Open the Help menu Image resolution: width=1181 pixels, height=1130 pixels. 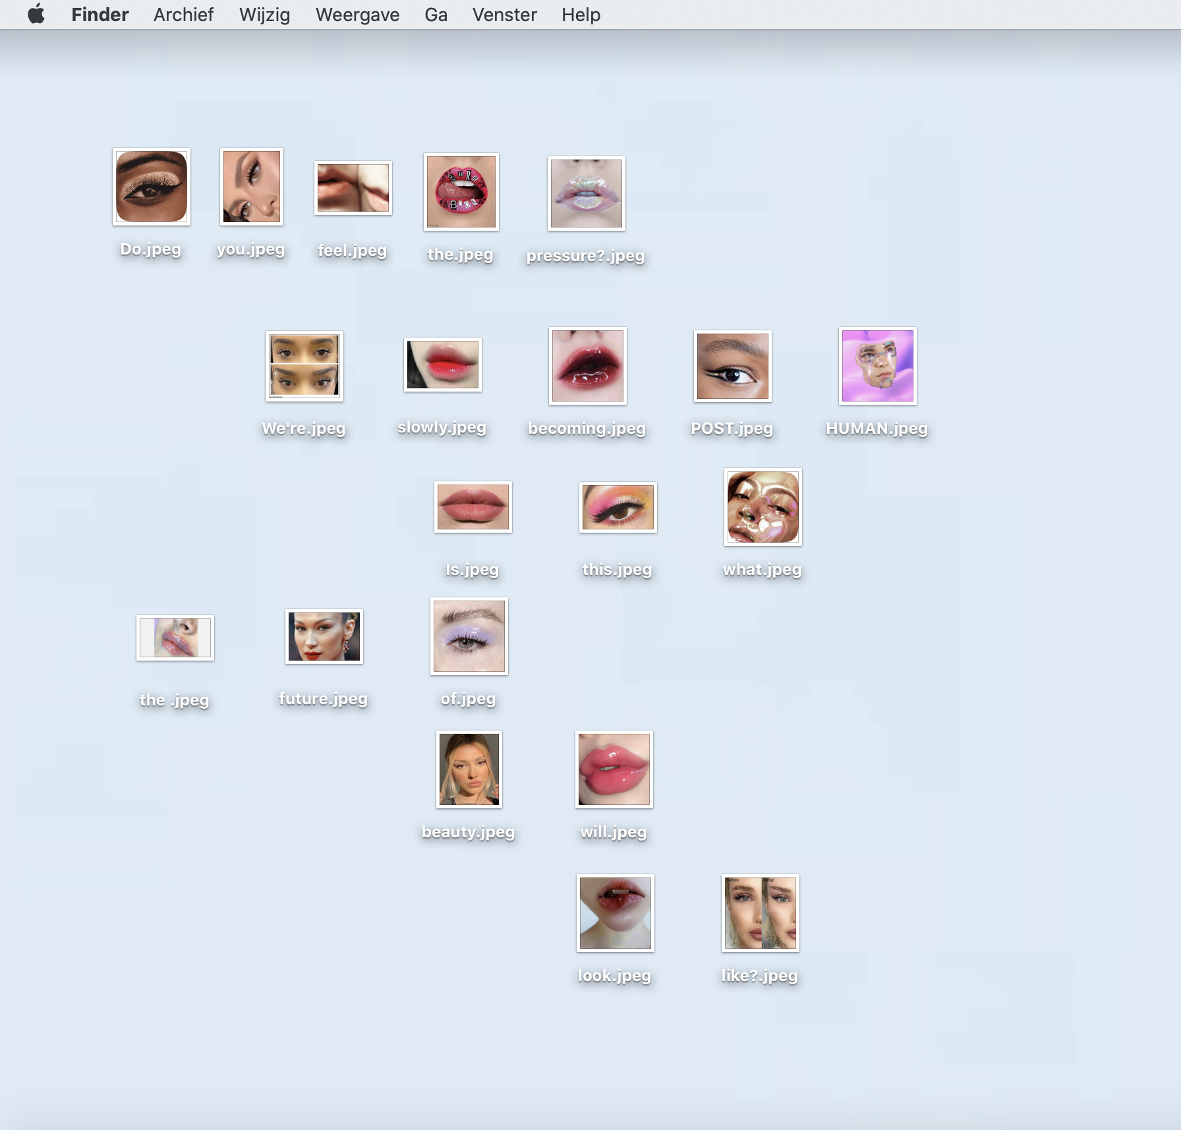581,15
